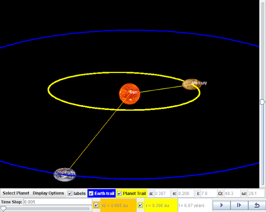Image resolution: width=266 pixels, height=212 pixels.
Task: Toggle the planet r distance checkbox
Action: pos(140,205)
